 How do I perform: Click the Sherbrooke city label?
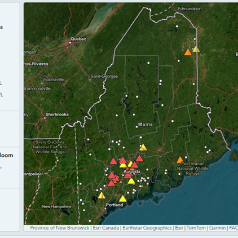(57, 114)
